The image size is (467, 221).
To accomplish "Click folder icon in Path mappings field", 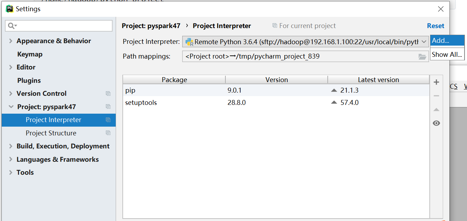I will pos(422,57).
